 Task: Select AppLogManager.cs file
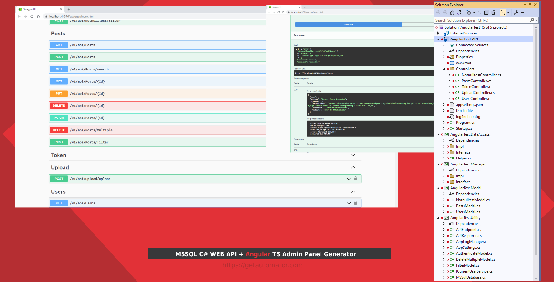coord(472,242)
